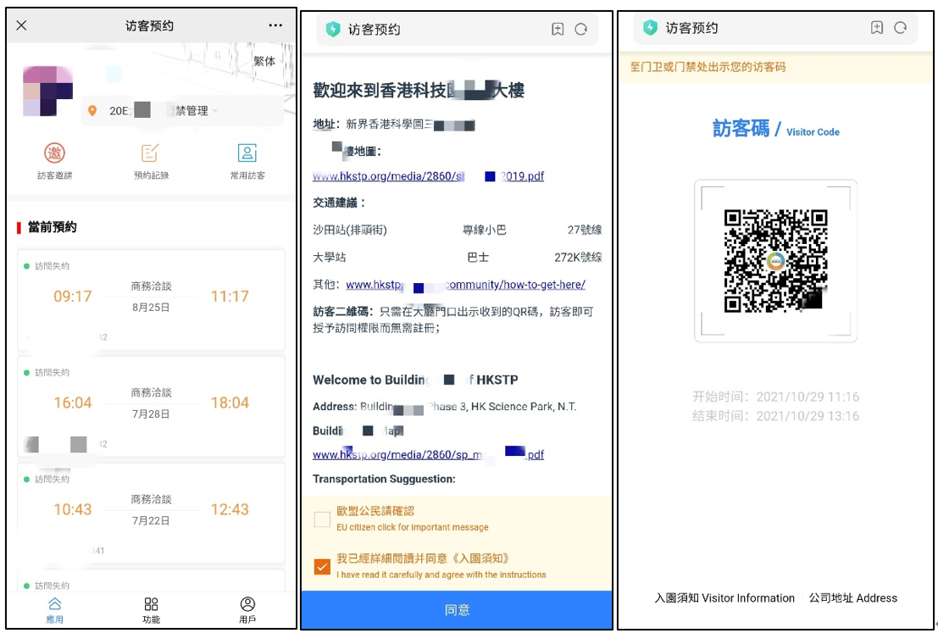
Task: Open the 09:17 to 11:17 8月25日 booking card
Action: [x=151, y=300]
